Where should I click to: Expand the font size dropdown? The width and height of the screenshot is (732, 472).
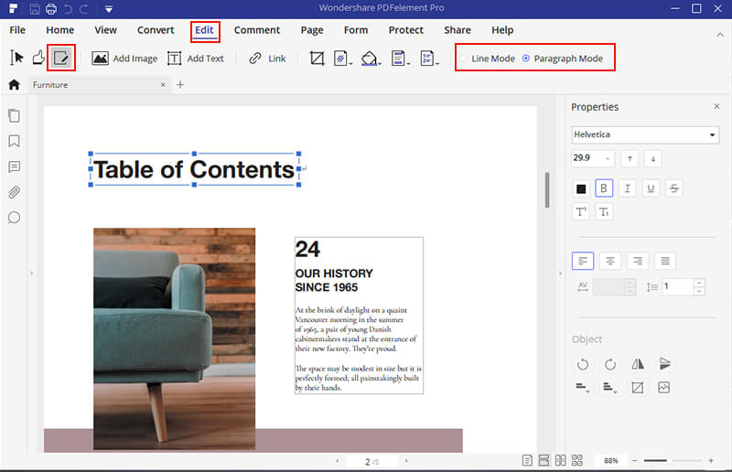[608, 158]
